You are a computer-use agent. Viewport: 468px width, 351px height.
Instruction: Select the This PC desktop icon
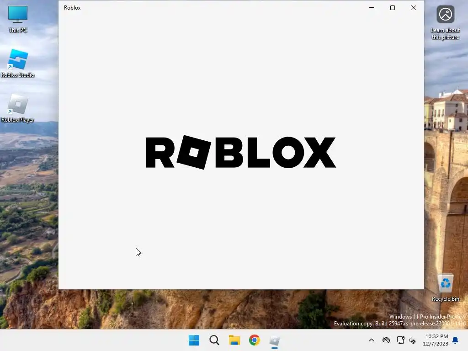(x=18, y=19)
